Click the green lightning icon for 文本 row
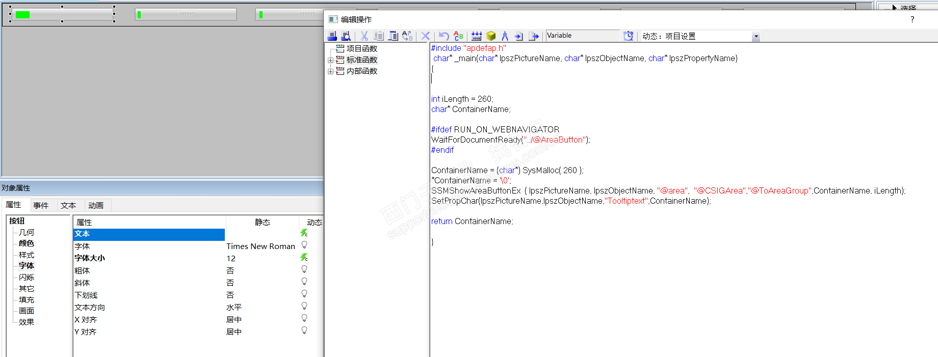This screenshot has height=357, width=938. (x=304, y=233)
